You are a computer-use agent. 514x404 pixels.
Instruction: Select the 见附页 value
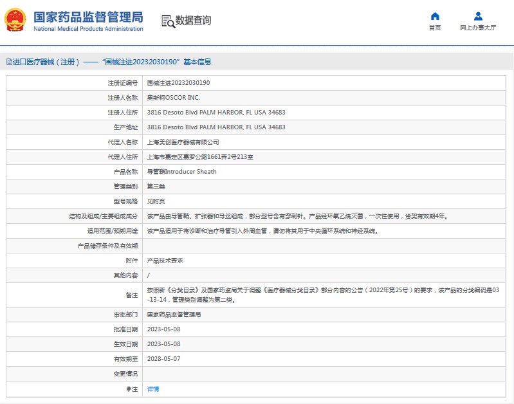click(156, 201)
